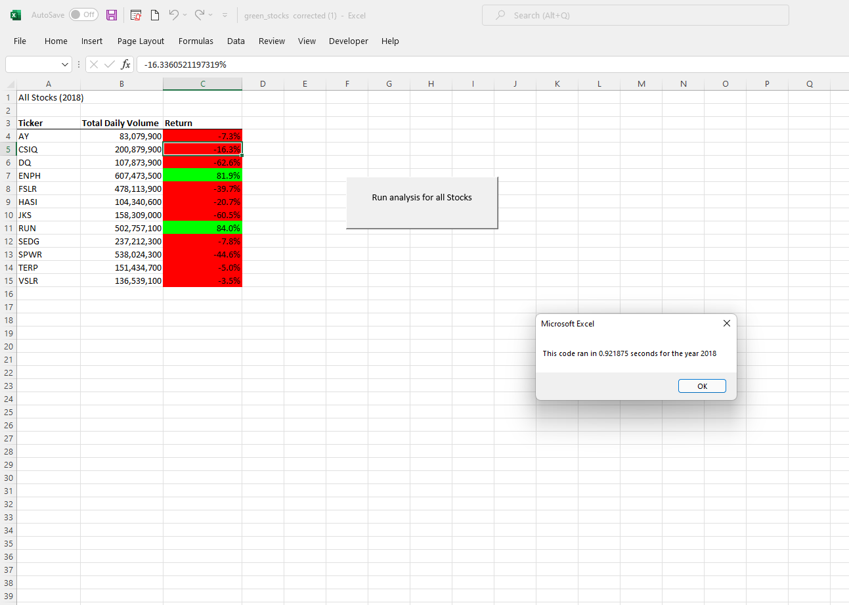This screenshot has height=605, width=849.
Task: Select the red-shaded return cell for DQ
Action: pyautogui.click(x=202, y=162)
